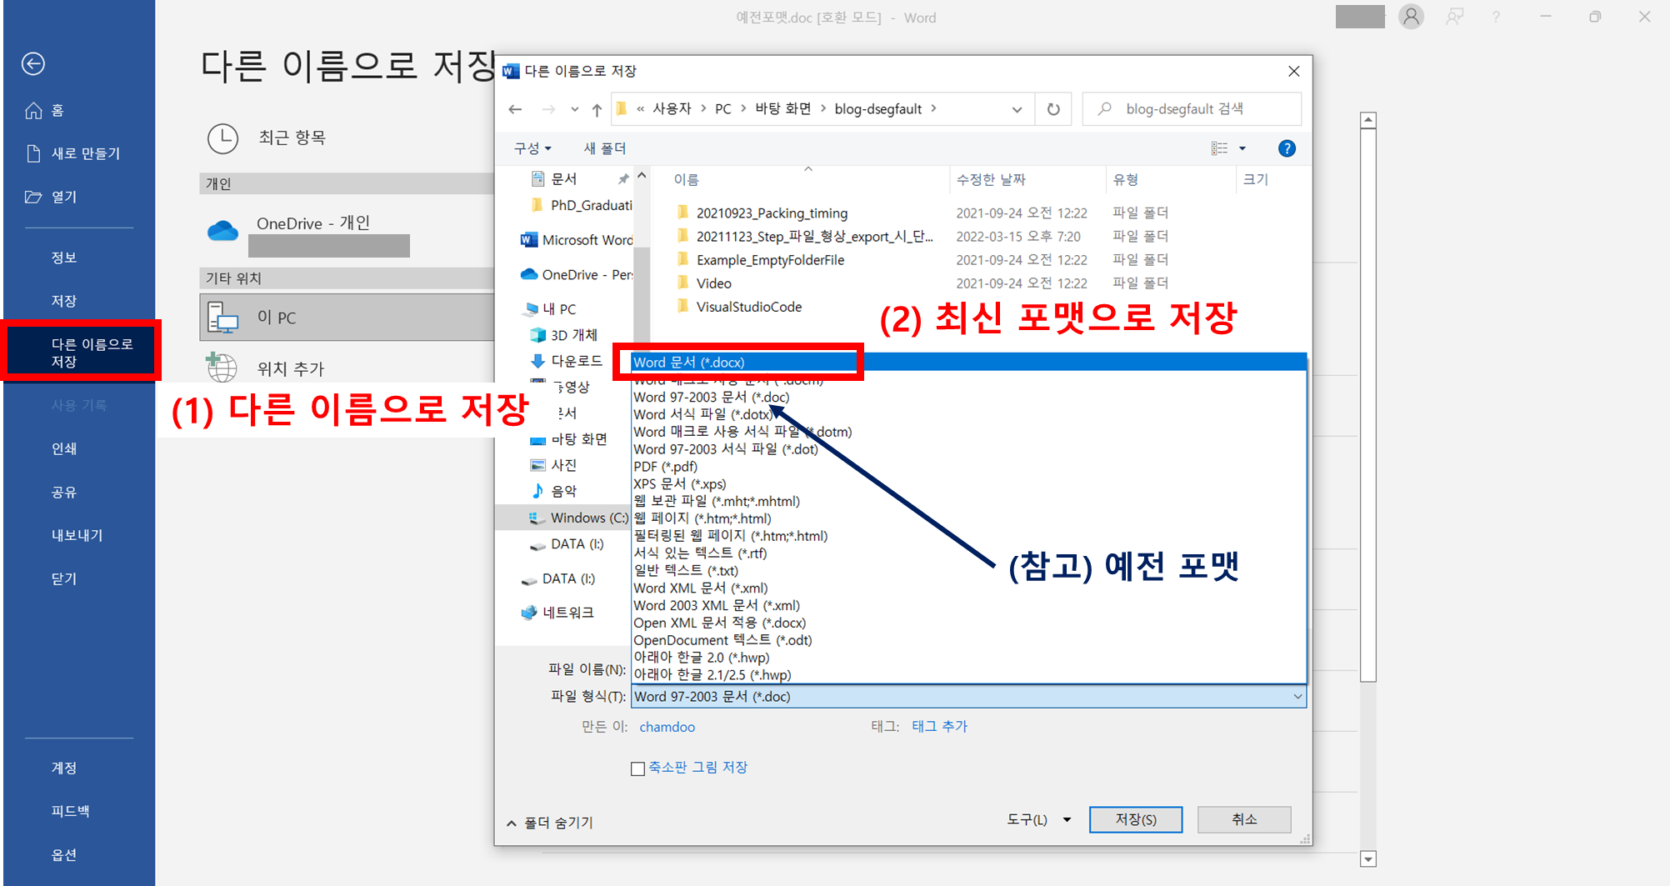The height and width of the screenshot is (886, 1670).
Task: Click author link chamdoo
Action: [x=667, y=727]
